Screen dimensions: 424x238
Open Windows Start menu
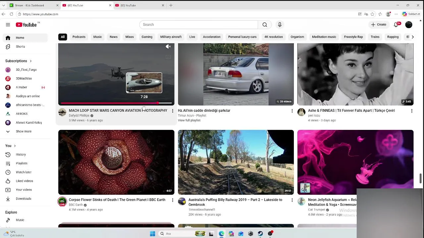coord(152,234)
